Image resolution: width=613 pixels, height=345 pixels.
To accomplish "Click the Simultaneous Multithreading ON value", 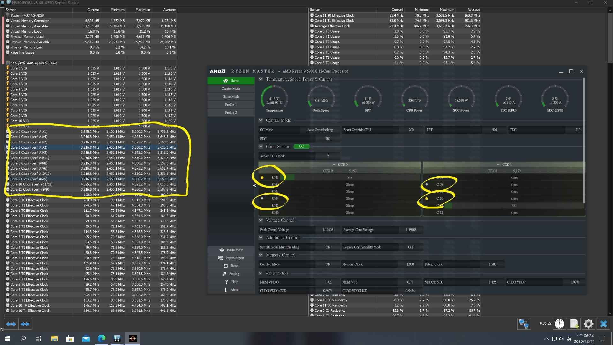I will pos(328,247).
